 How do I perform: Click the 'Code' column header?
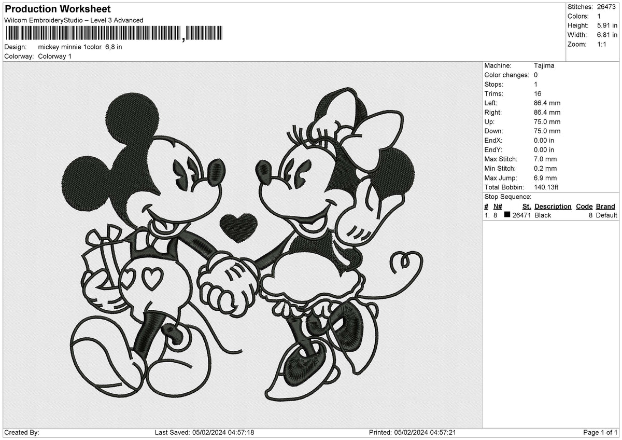pos(584,206)
